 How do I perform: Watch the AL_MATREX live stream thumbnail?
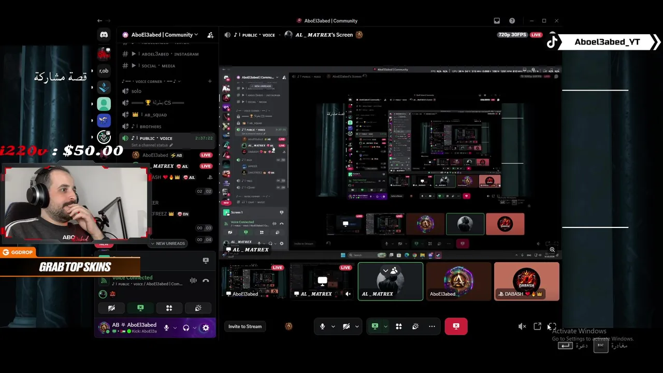tap(322, 281)
